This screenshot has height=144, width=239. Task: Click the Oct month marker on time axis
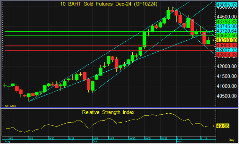[95, 141]
